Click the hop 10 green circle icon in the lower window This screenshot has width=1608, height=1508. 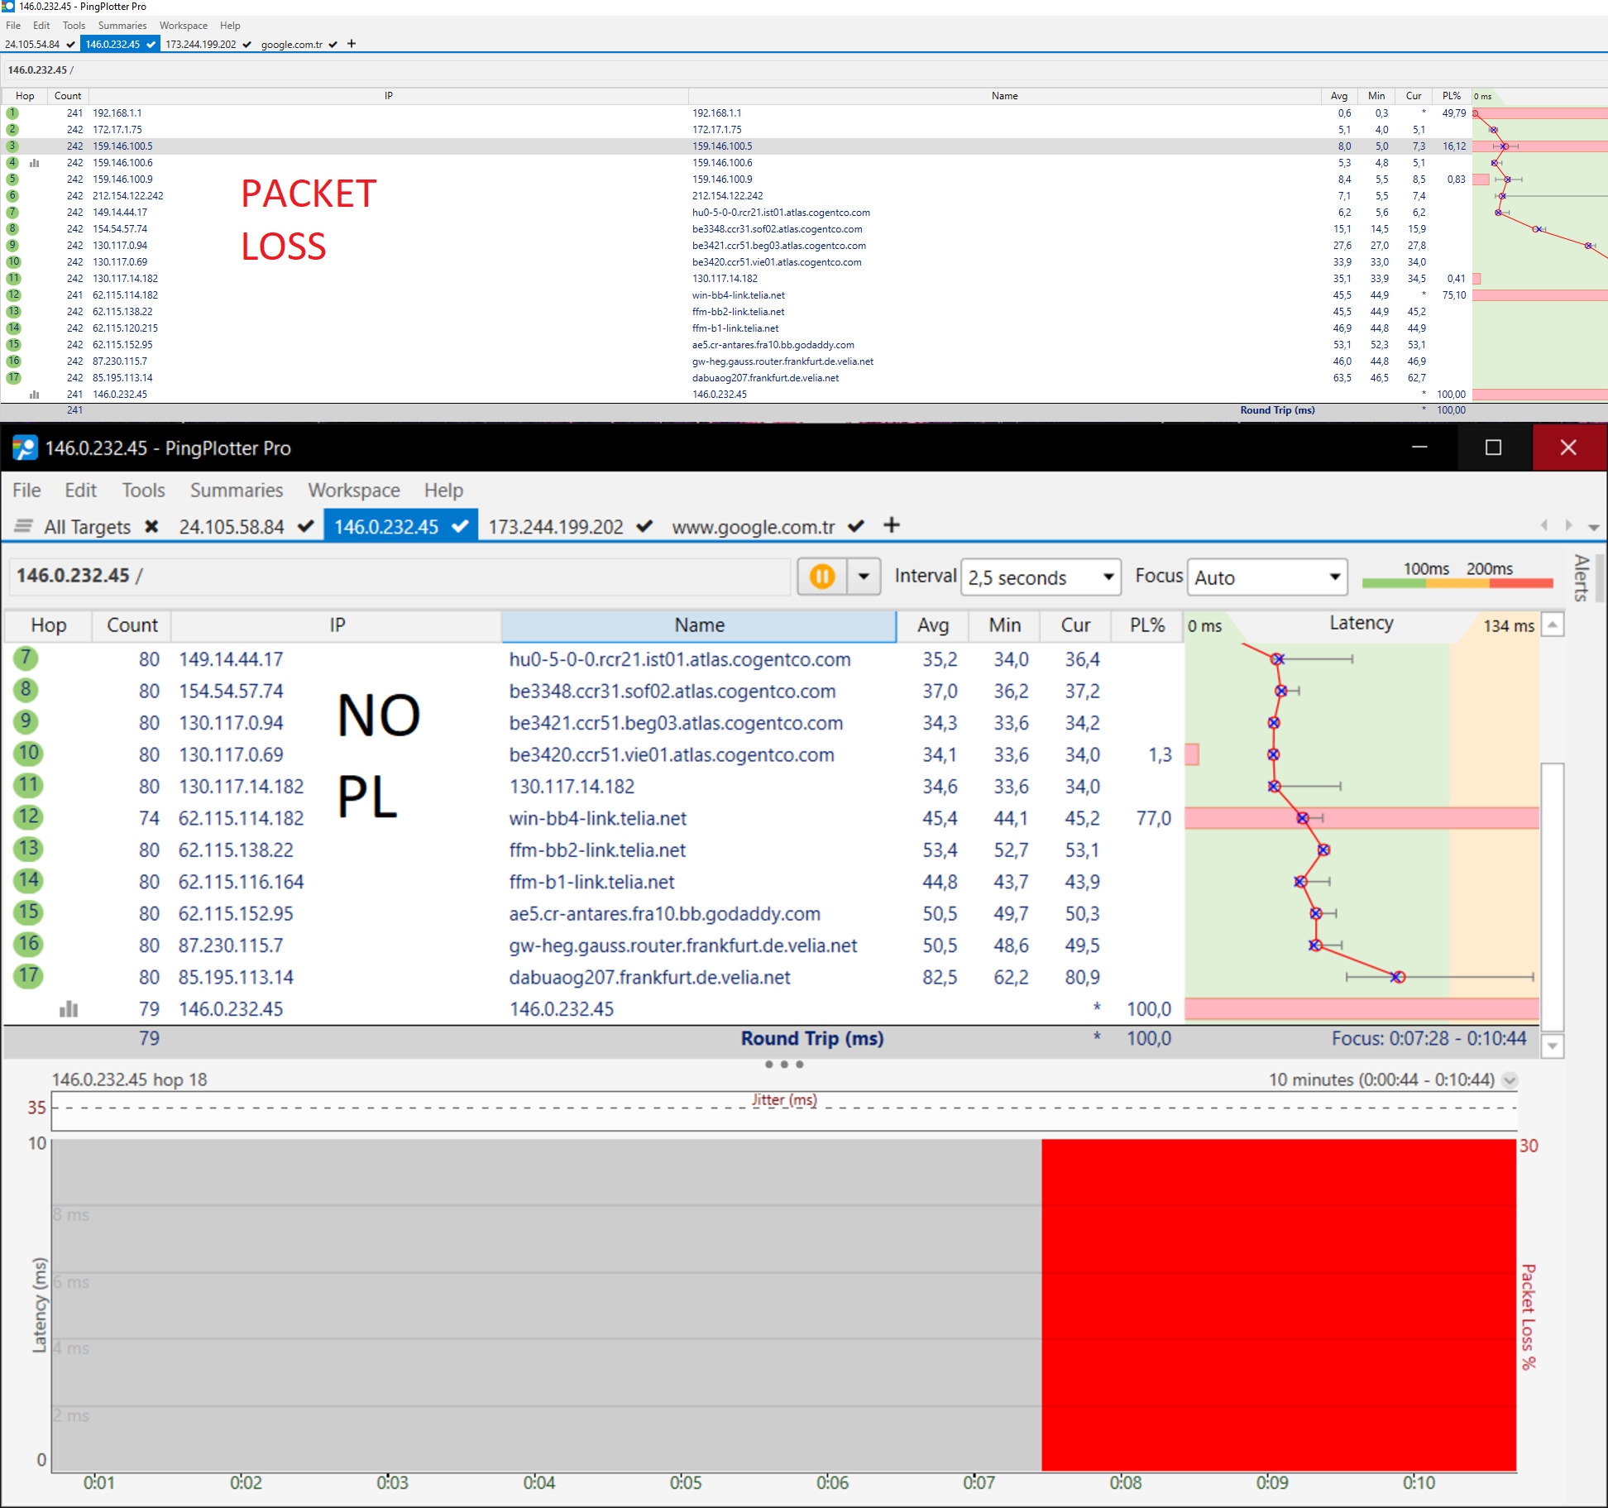tap(28, 754)
